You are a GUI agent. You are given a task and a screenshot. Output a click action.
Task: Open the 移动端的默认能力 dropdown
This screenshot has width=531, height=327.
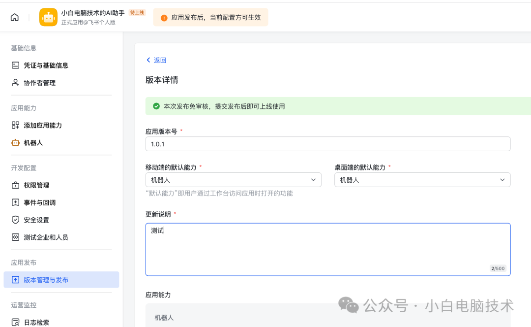click(234, 180)
